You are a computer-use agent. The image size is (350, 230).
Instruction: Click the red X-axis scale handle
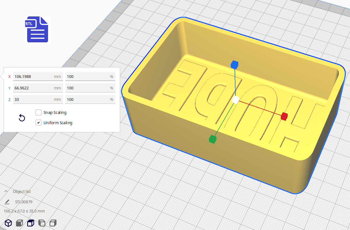(284, 116)
